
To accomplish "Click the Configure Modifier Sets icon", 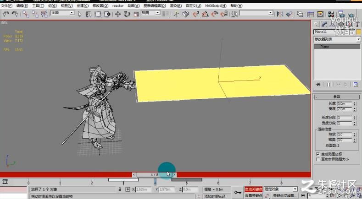I will pyautogui.click(x=356, y=84).
